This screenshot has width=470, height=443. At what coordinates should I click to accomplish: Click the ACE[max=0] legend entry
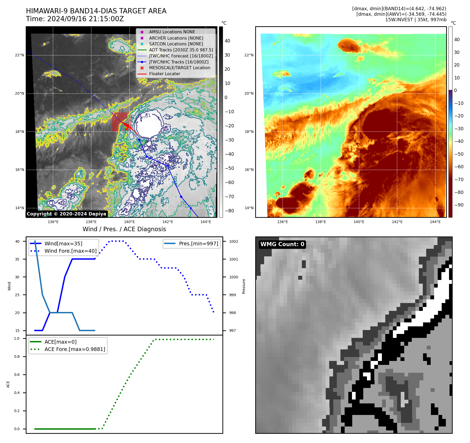pyautogui.click(x=60, y=342)
